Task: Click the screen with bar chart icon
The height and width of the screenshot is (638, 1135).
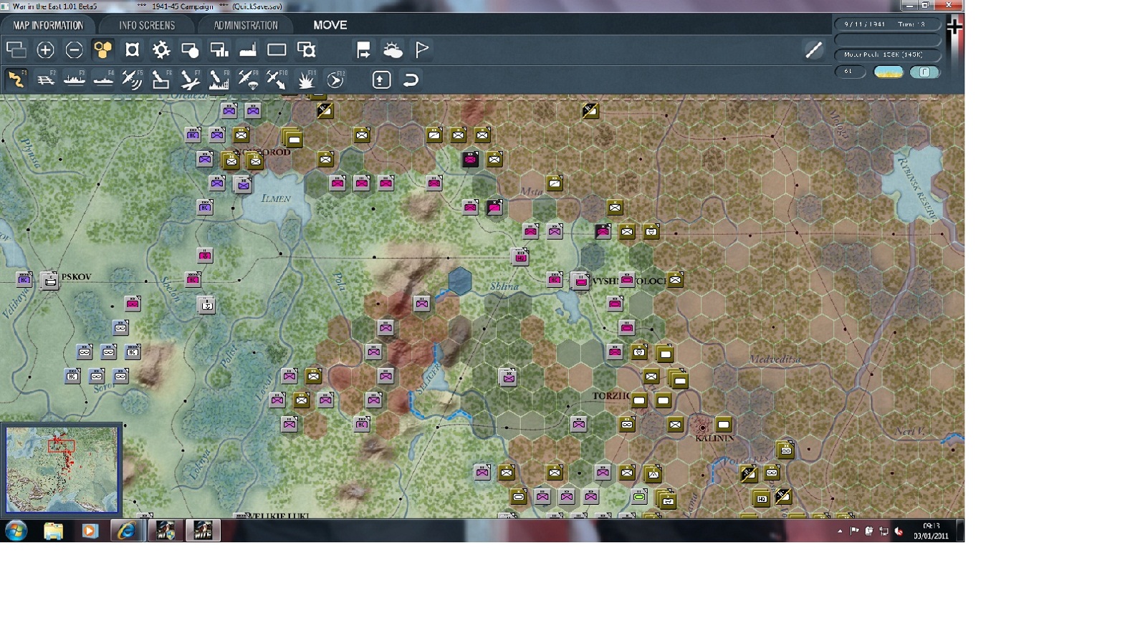Action: click(x=219, y=49)
